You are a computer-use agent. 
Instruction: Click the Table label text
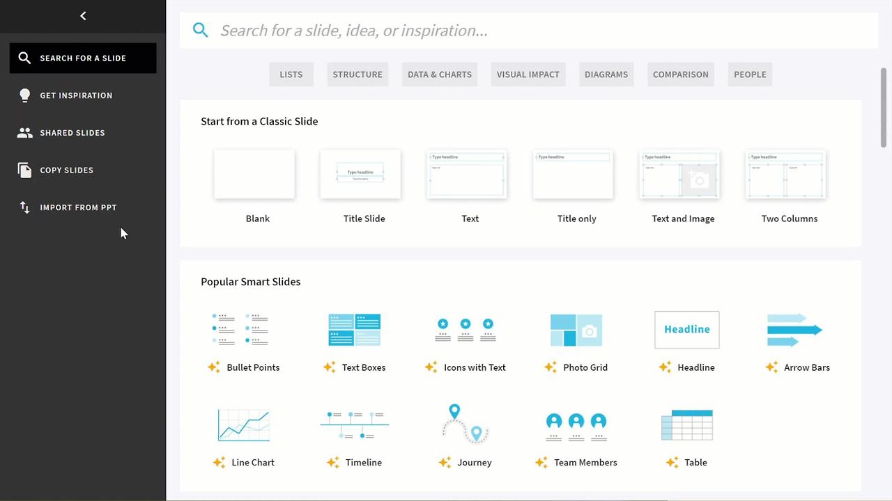695,462
